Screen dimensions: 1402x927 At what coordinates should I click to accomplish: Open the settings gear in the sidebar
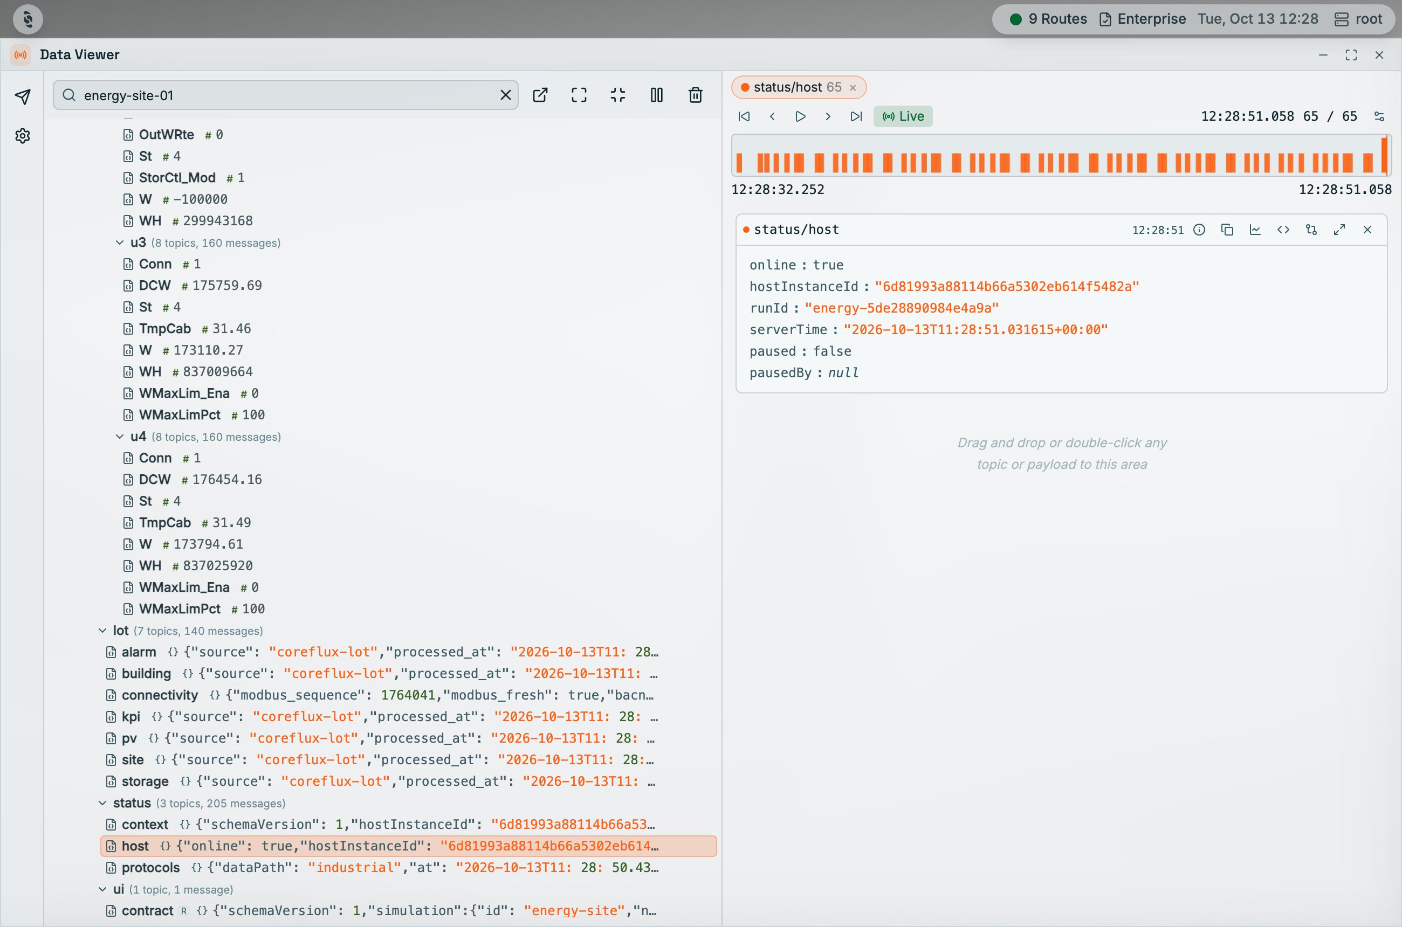pos(23,135)
